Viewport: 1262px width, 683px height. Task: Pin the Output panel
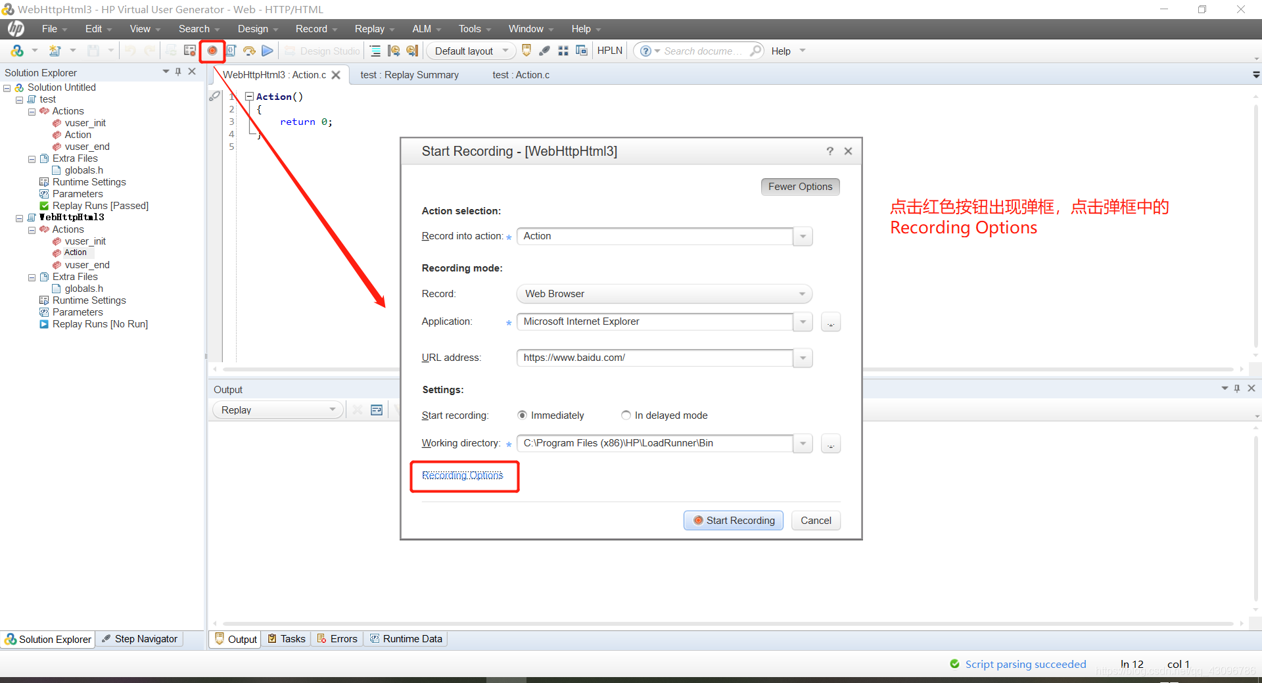[x=1237, y=389]
